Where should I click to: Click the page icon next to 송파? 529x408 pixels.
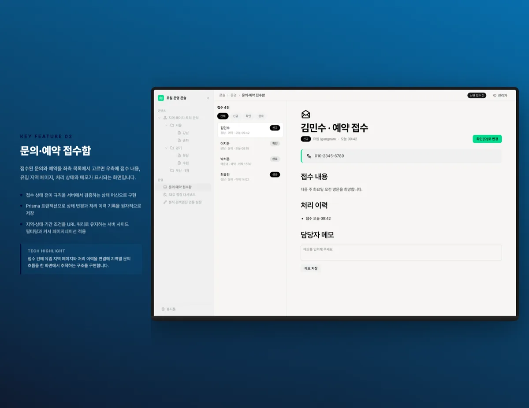(x=179, y=140)
